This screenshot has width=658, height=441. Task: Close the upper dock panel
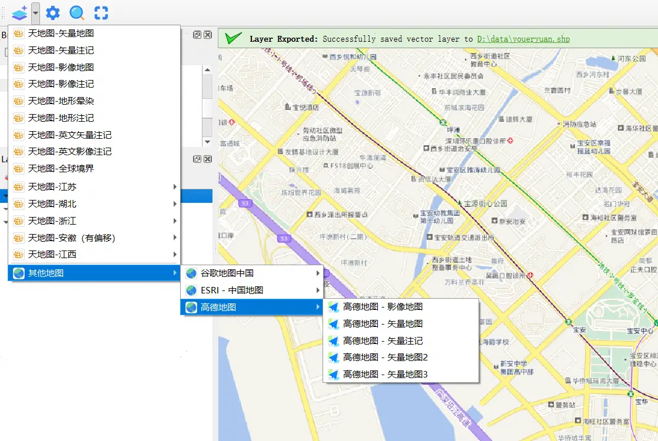208,35
